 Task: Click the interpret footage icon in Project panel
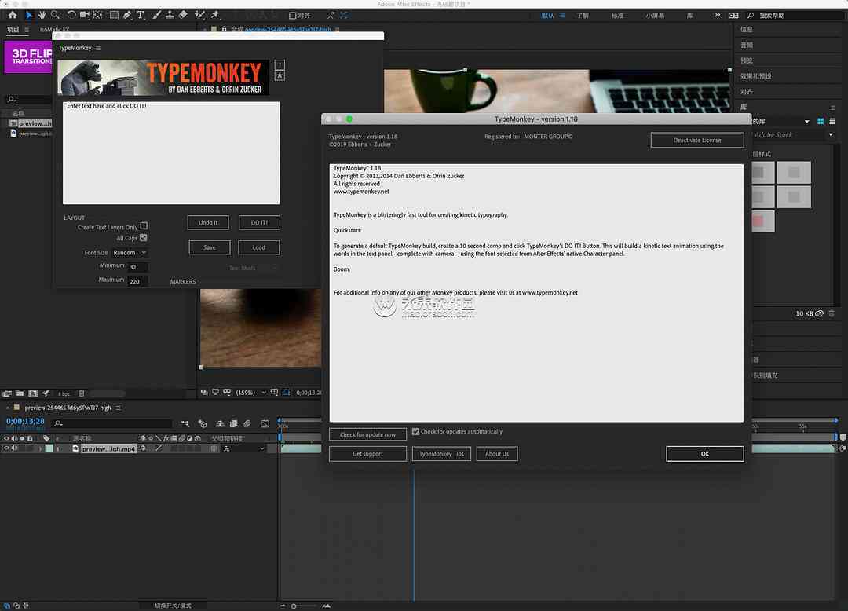click(x=7, y=393)
